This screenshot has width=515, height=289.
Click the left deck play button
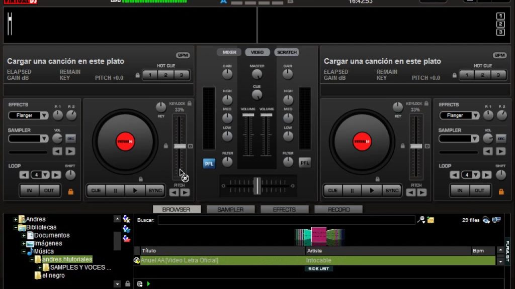pos(135,190)
